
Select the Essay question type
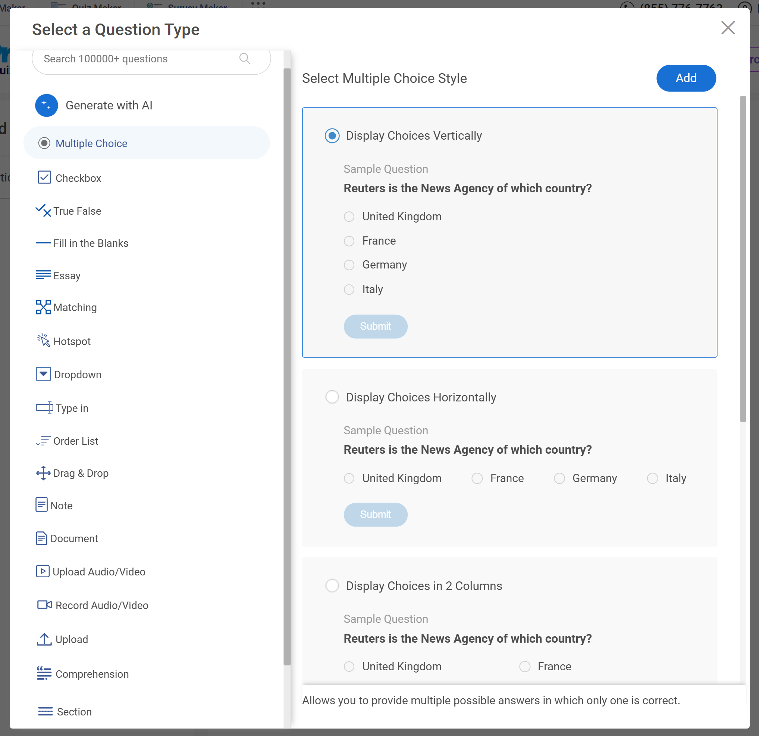67,276
